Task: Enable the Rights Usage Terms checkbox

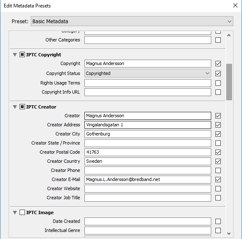Action: point(218,83)
